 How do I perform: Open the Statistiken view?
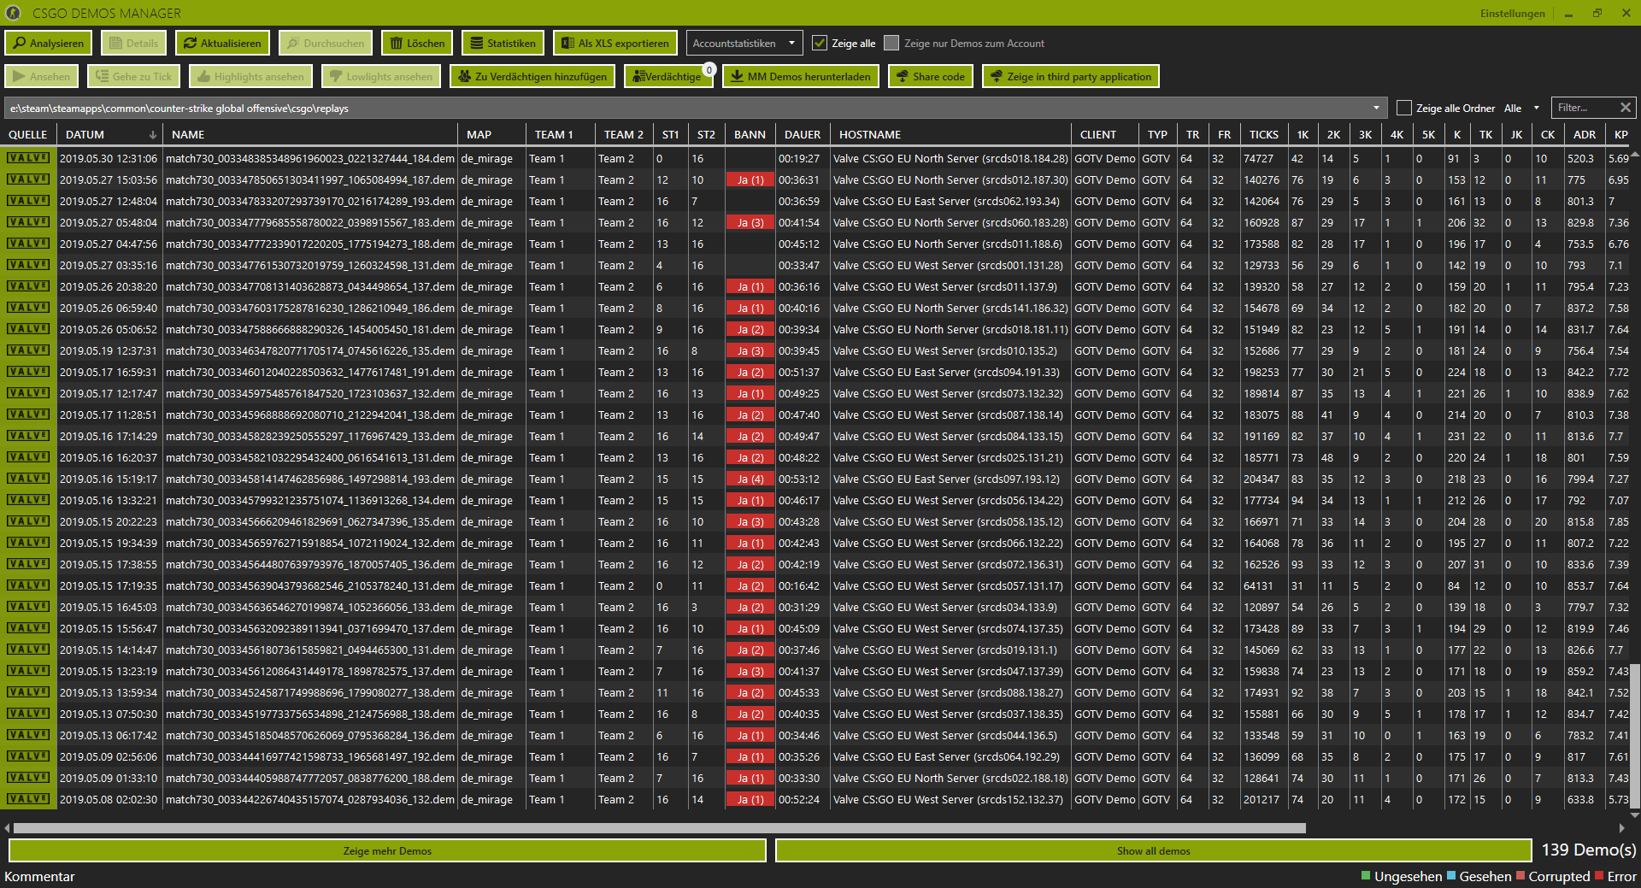click(503, 44)
